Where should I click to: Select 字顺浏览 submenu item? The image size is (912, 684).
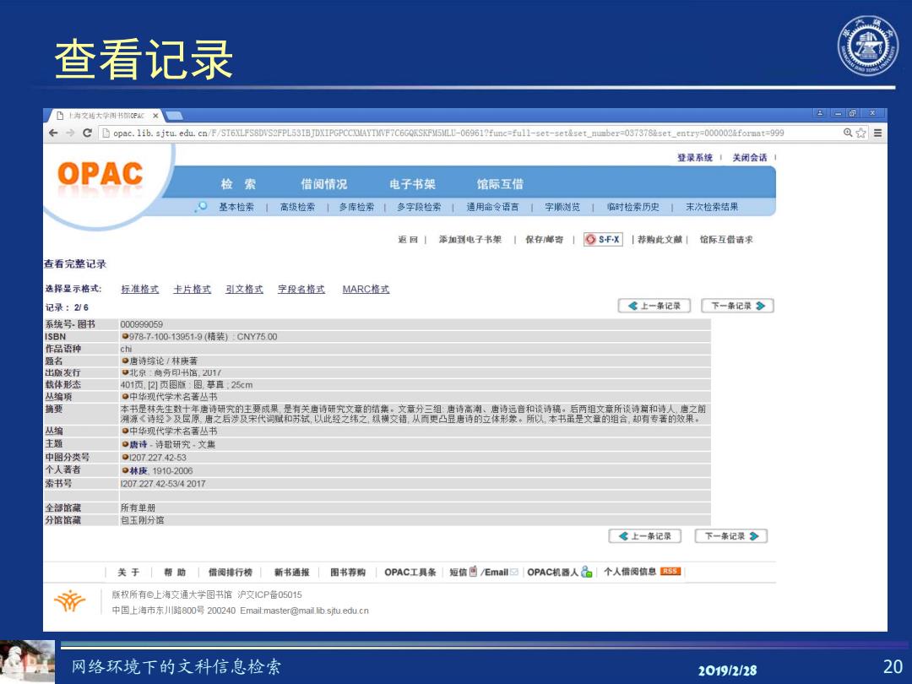coord(562,207)
